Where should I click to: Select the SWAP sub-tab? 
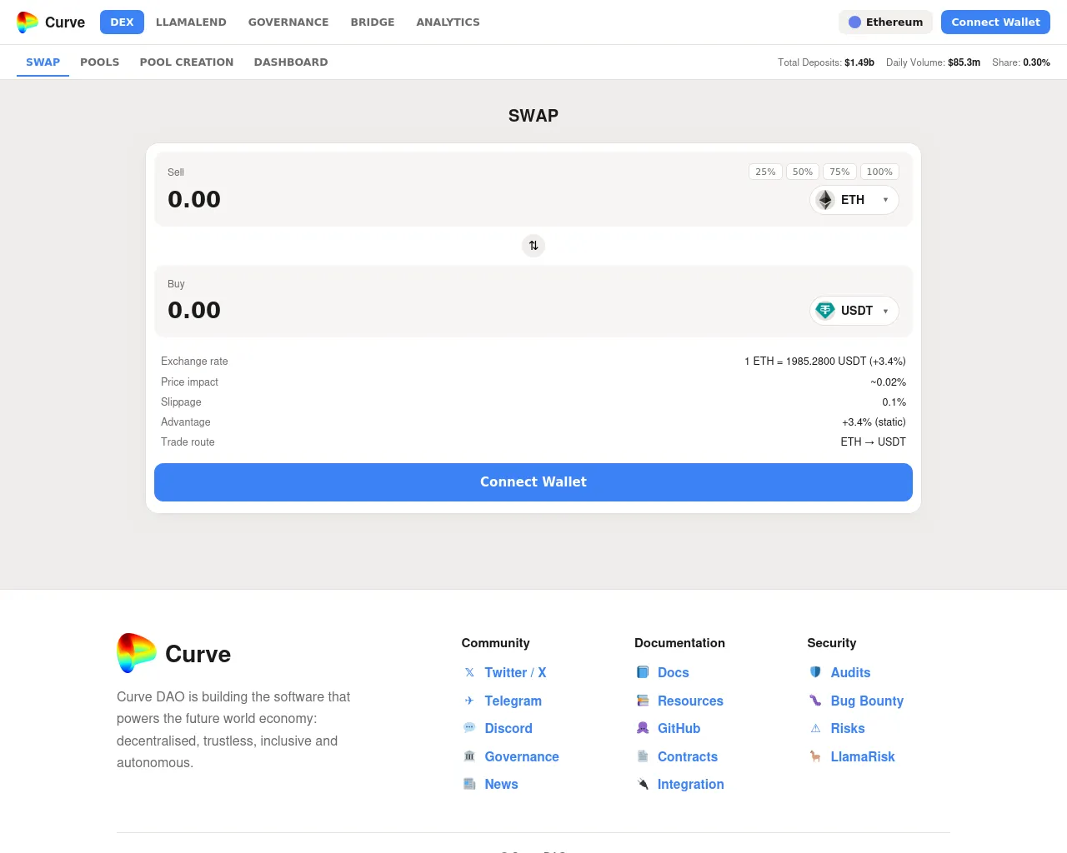pos(43,62)
